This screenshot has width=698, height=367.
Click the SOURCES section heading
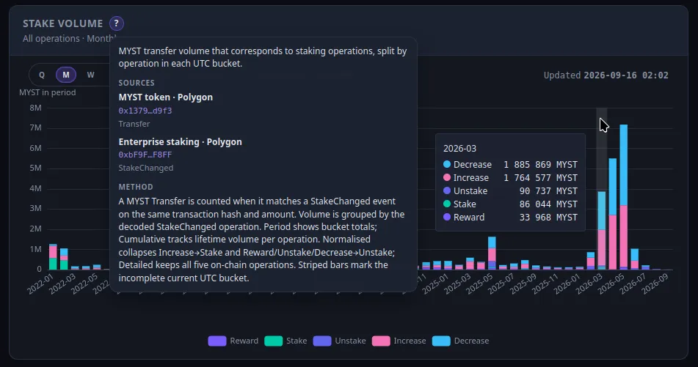click(137, 83)
